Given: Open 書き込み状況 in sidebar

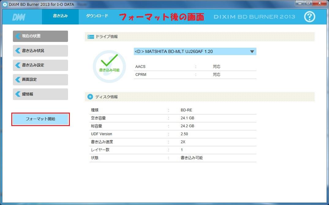Looking at the screenshot, I should [x=40, y=51].
